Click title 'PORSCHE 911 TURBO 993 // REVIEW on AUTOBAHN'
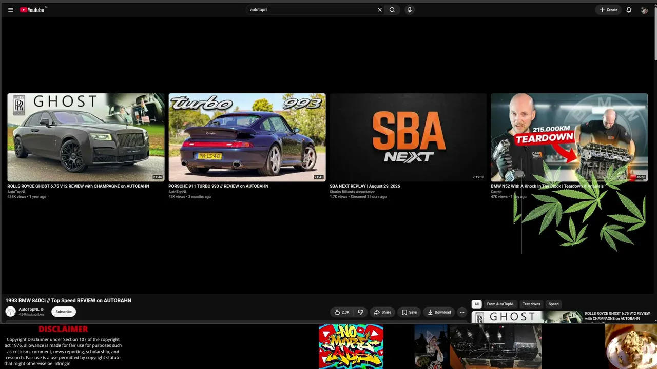The image size is (657, 369). tap(218, 186)
